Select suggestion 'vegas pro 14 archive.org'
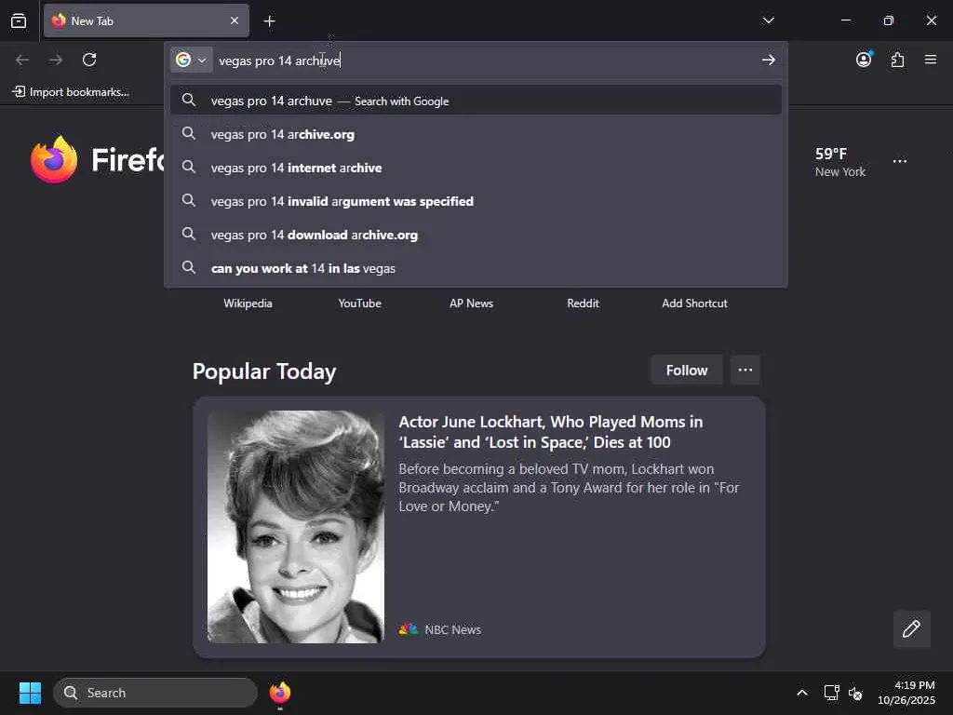953x715 pixels. point(476,134)
